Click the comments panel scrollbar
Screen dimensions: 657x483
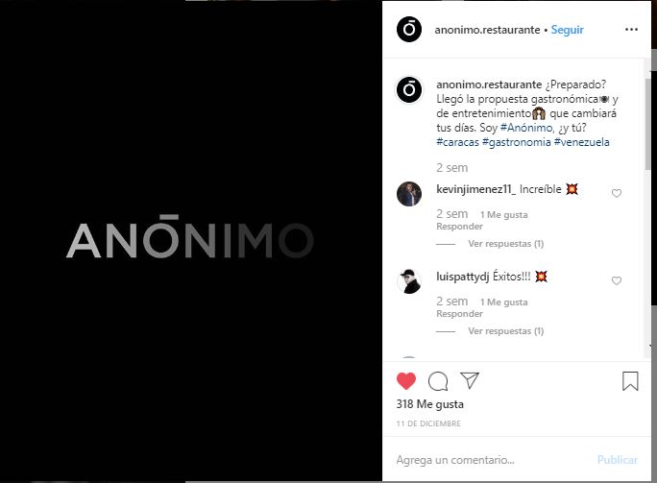[647, 125]
